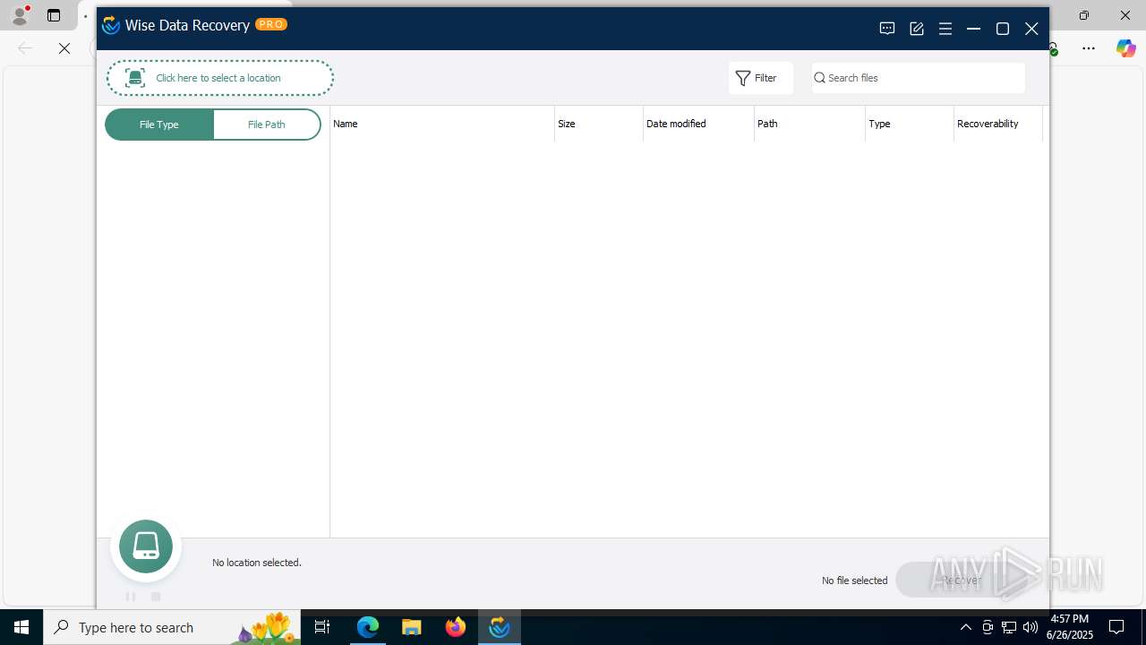Click the Recover button
The height and width of the screenshot is (645, 1146).
(961, 580)
